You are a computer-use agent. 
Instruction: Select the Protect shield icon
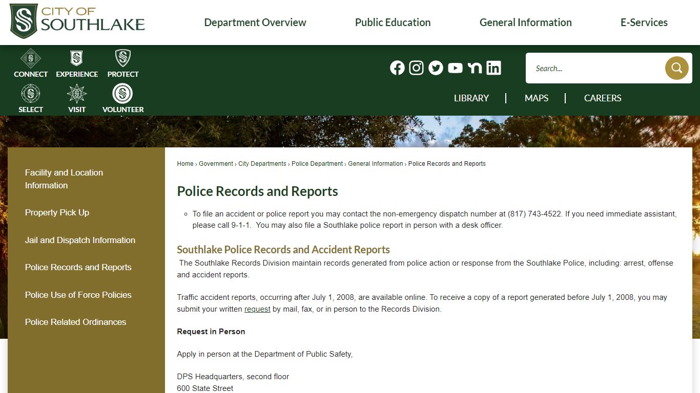coord(123,63)
